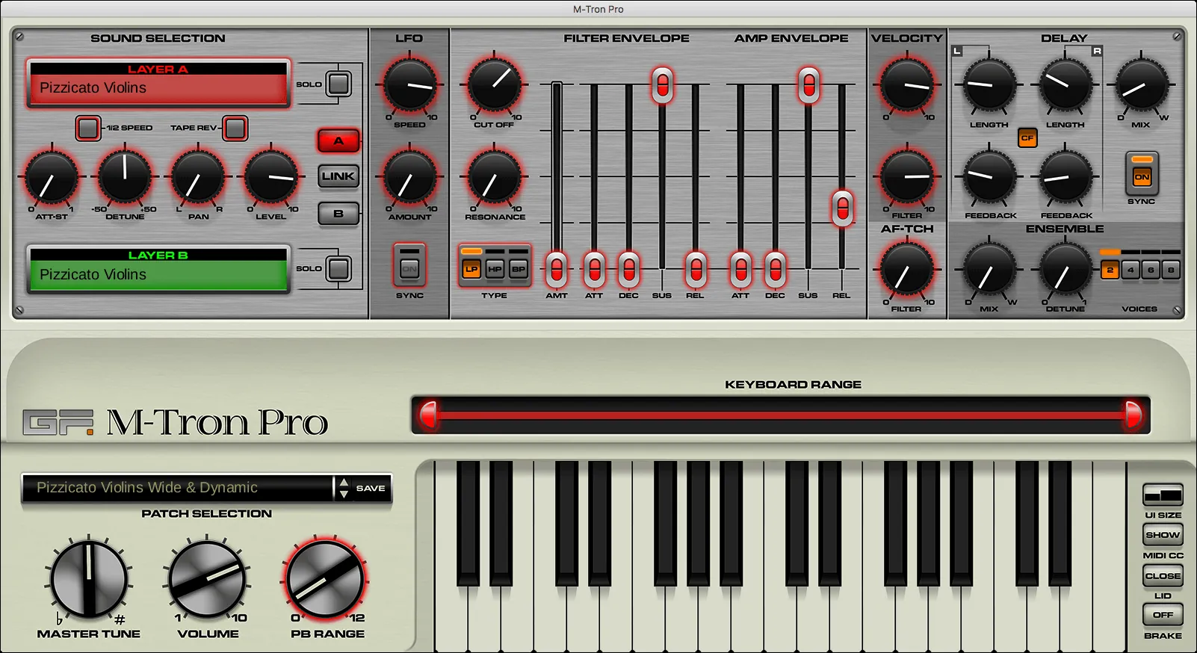Click the LFO Amount knob
This screenshot has width=1197, height=653.
(x=409, y=178)
